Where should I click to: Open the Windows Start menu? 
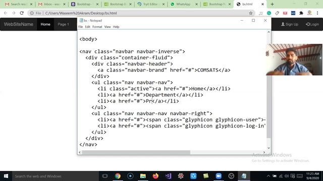[x=6, y=176]
